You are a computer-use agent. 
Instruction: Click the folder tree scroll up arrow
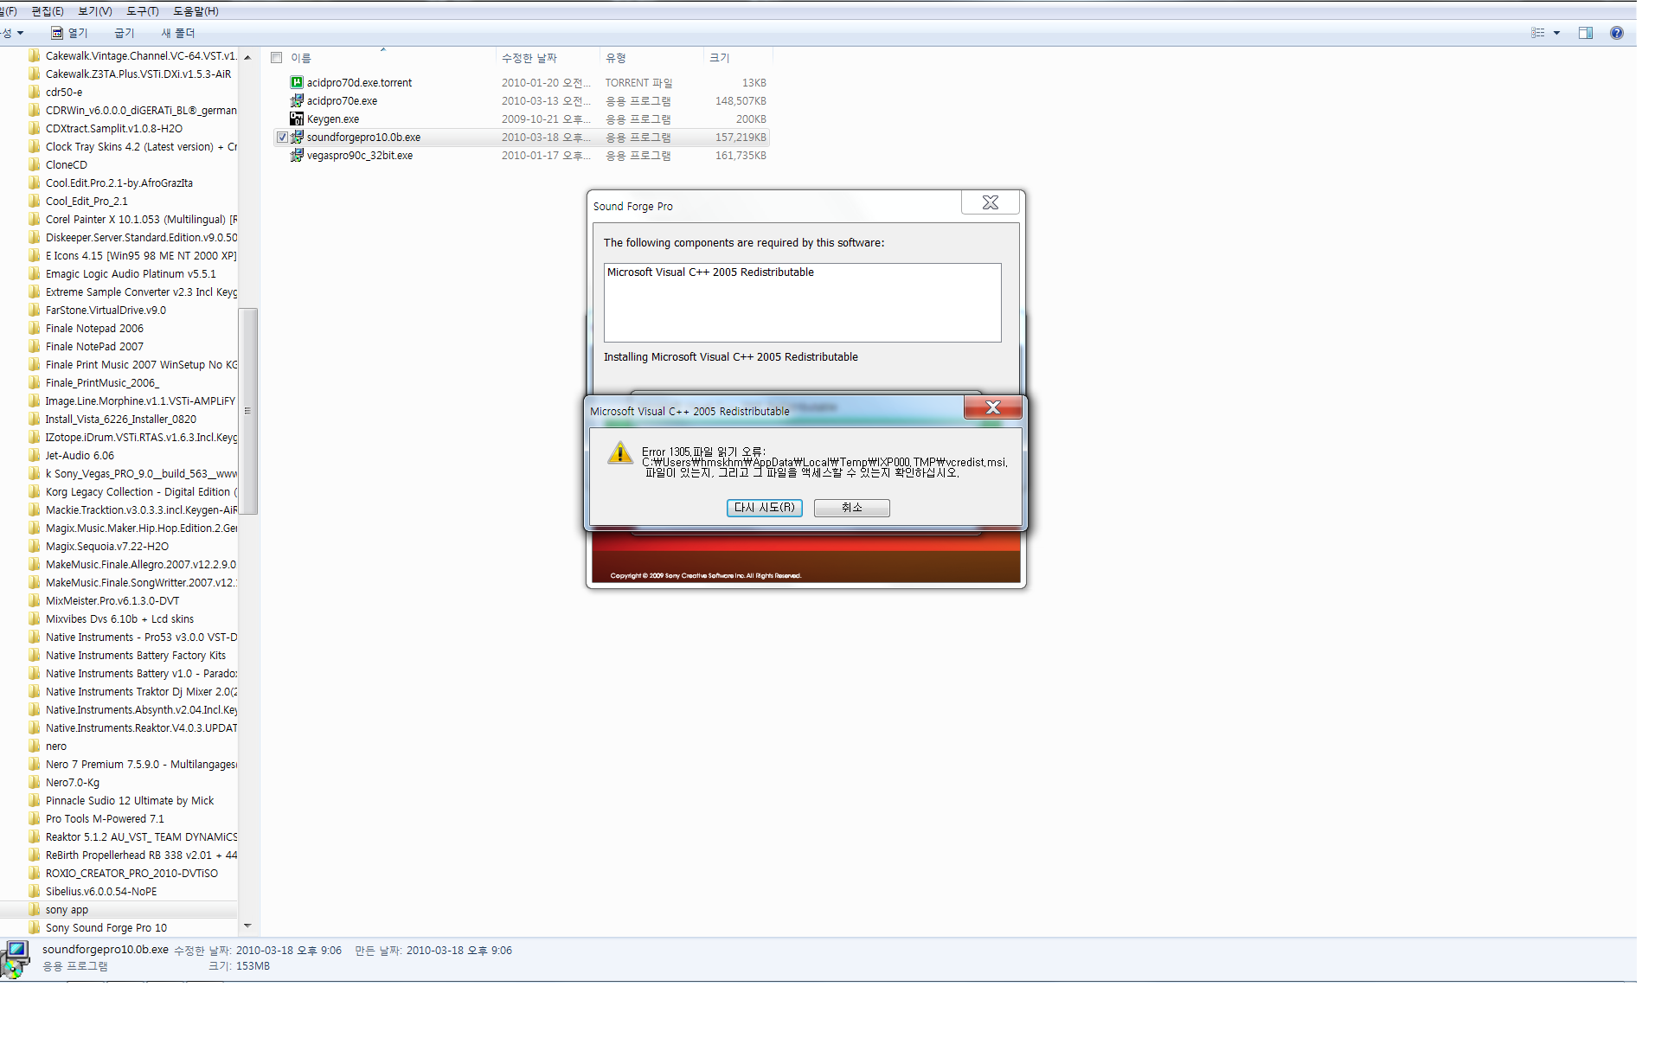coord(247,57)
